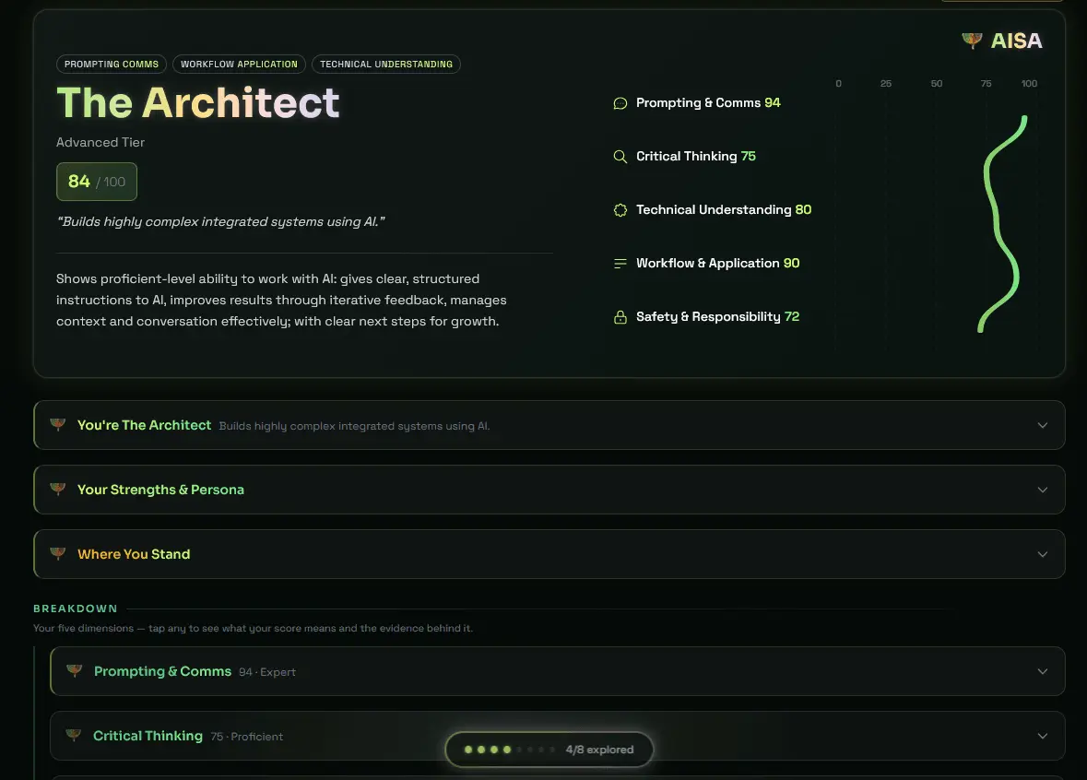
Task: Click the emblem beside Your Strengths & Persona
Action: [58, 489]
